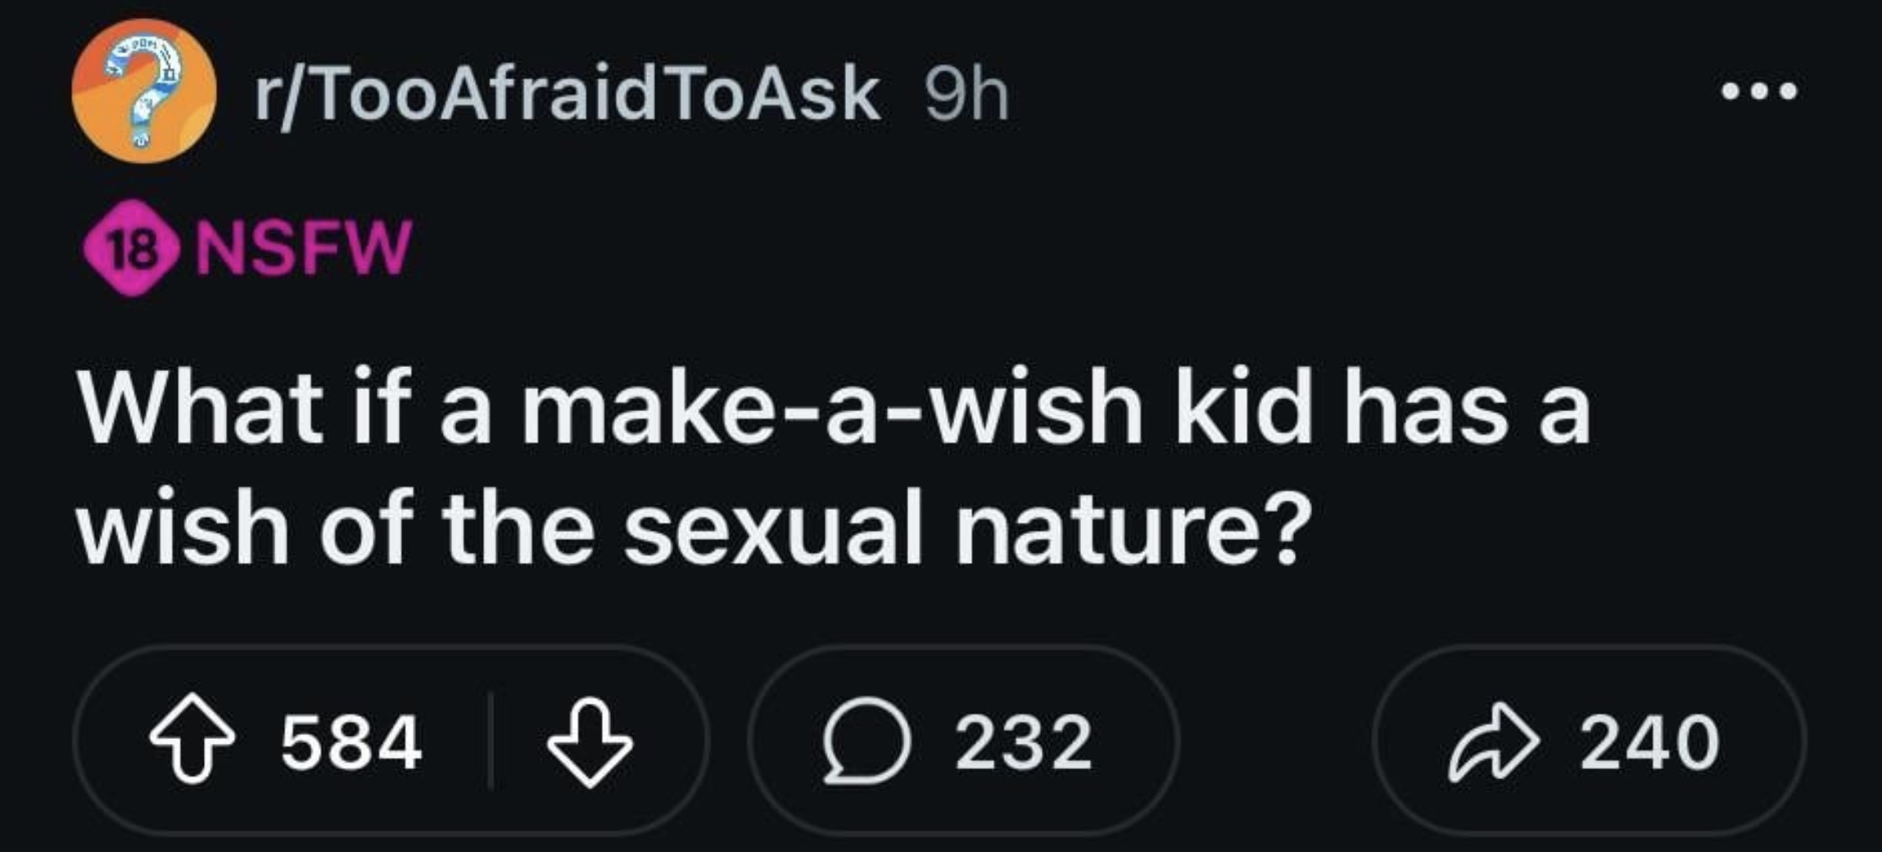
Task: Click the pink NSFW label text
Action: (x=300, y=248)
